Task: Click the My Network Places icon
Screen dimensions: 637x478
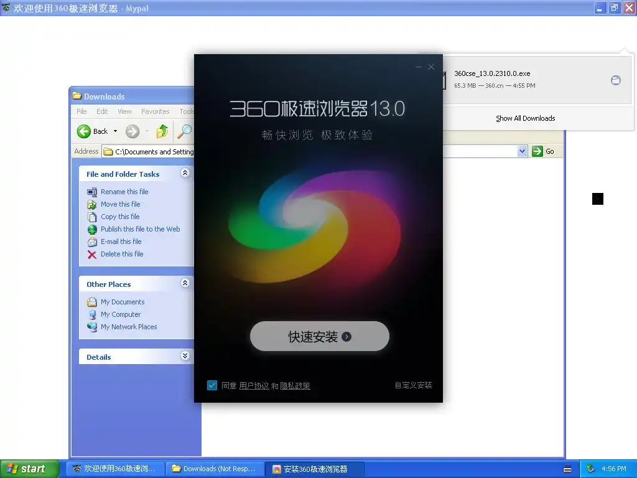Action: tap(92, 327)
